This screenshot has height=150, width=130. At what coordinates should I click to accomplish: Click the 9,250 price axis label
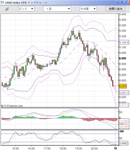coord(123,31)
